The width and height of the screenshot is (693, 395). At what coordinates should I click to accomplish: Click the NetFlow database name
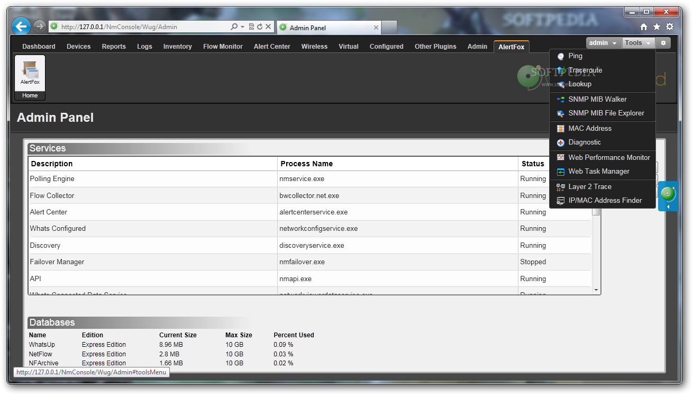[x=40, y=354]
